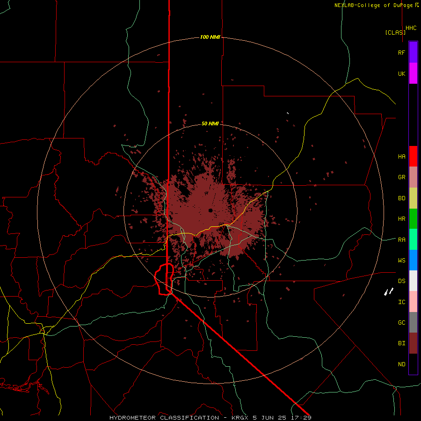Click the DS white legend swatch
This screenshot has width=421, height=421.
coord(413,281)
